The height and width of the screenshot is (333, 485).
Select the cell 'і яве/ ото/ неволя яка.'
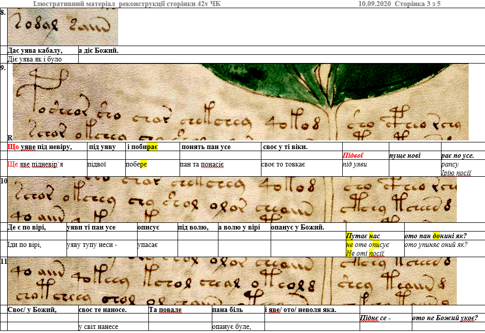[x=312, y=309]
